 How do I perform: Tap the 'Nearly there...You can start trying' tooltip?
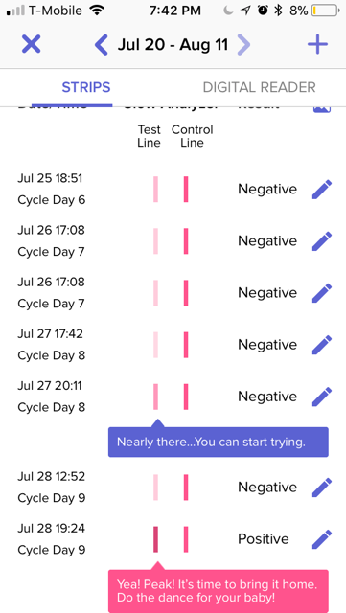219,442
